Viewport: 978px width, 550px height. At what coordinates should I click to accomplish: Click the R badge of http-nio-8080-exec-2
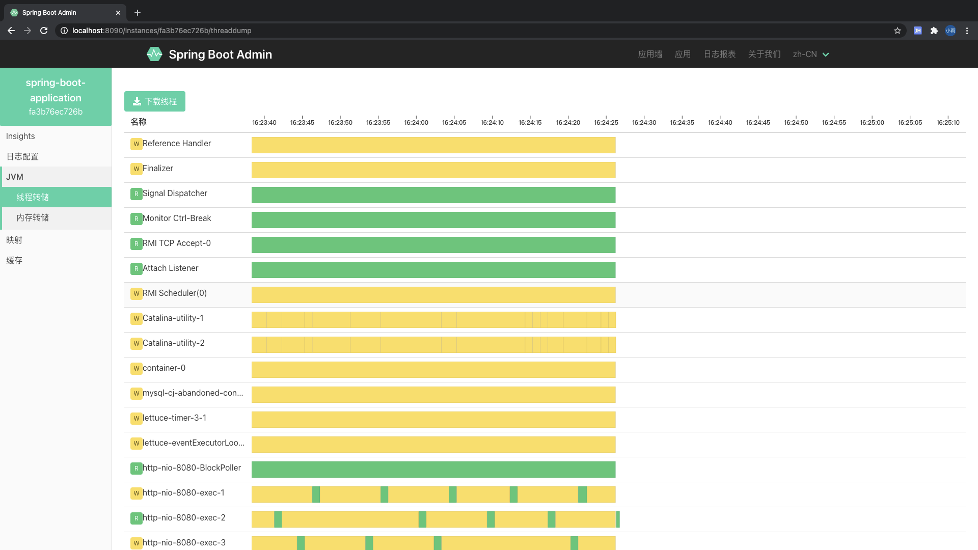(x=136, y=518)
